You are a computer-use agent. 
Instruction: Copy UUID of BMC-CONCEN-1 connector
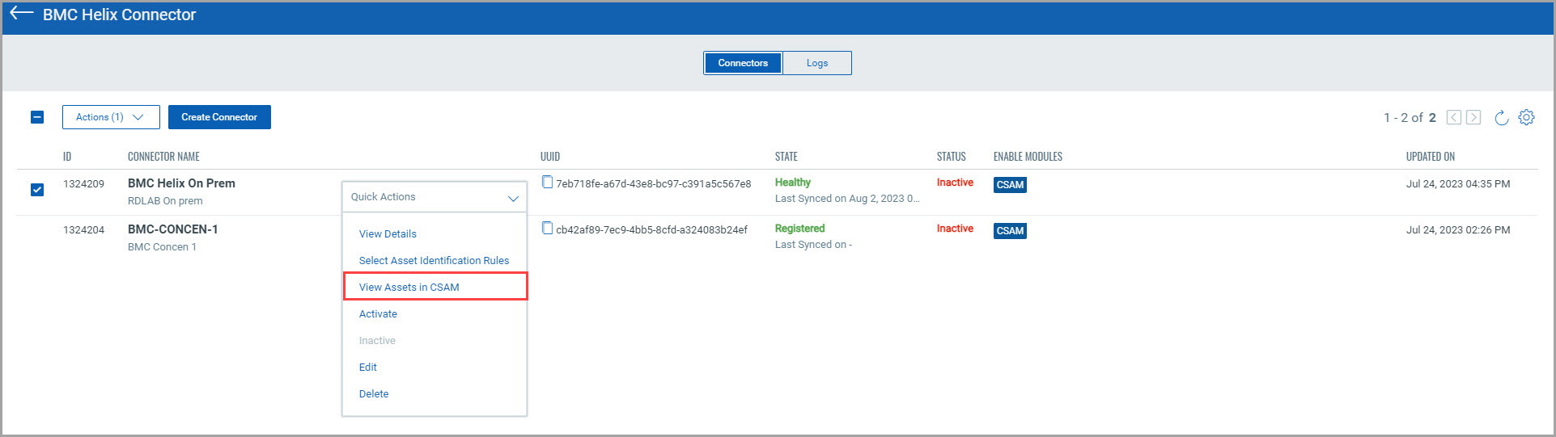(548, 229)
